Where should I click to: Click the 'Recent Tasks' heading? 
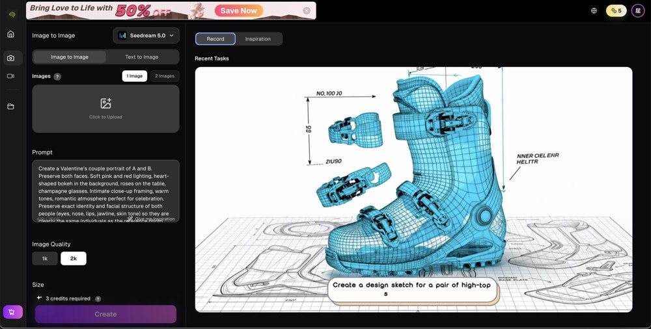point(212,59)
